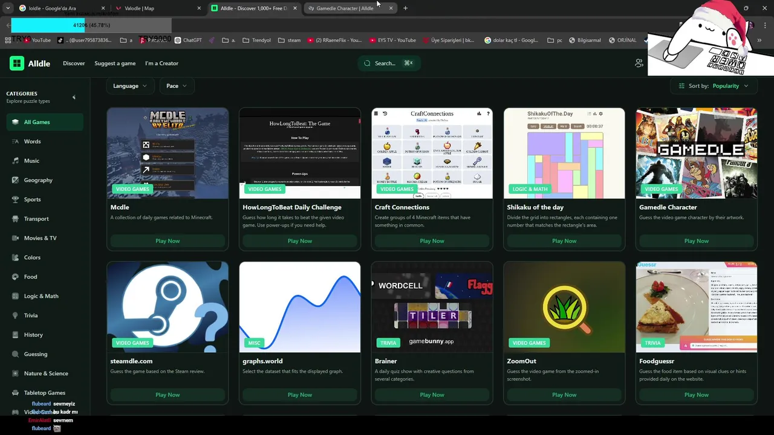
Task: Click Play Now under Foodguessr
Action: pyautogui.click(x=697, y=395)
